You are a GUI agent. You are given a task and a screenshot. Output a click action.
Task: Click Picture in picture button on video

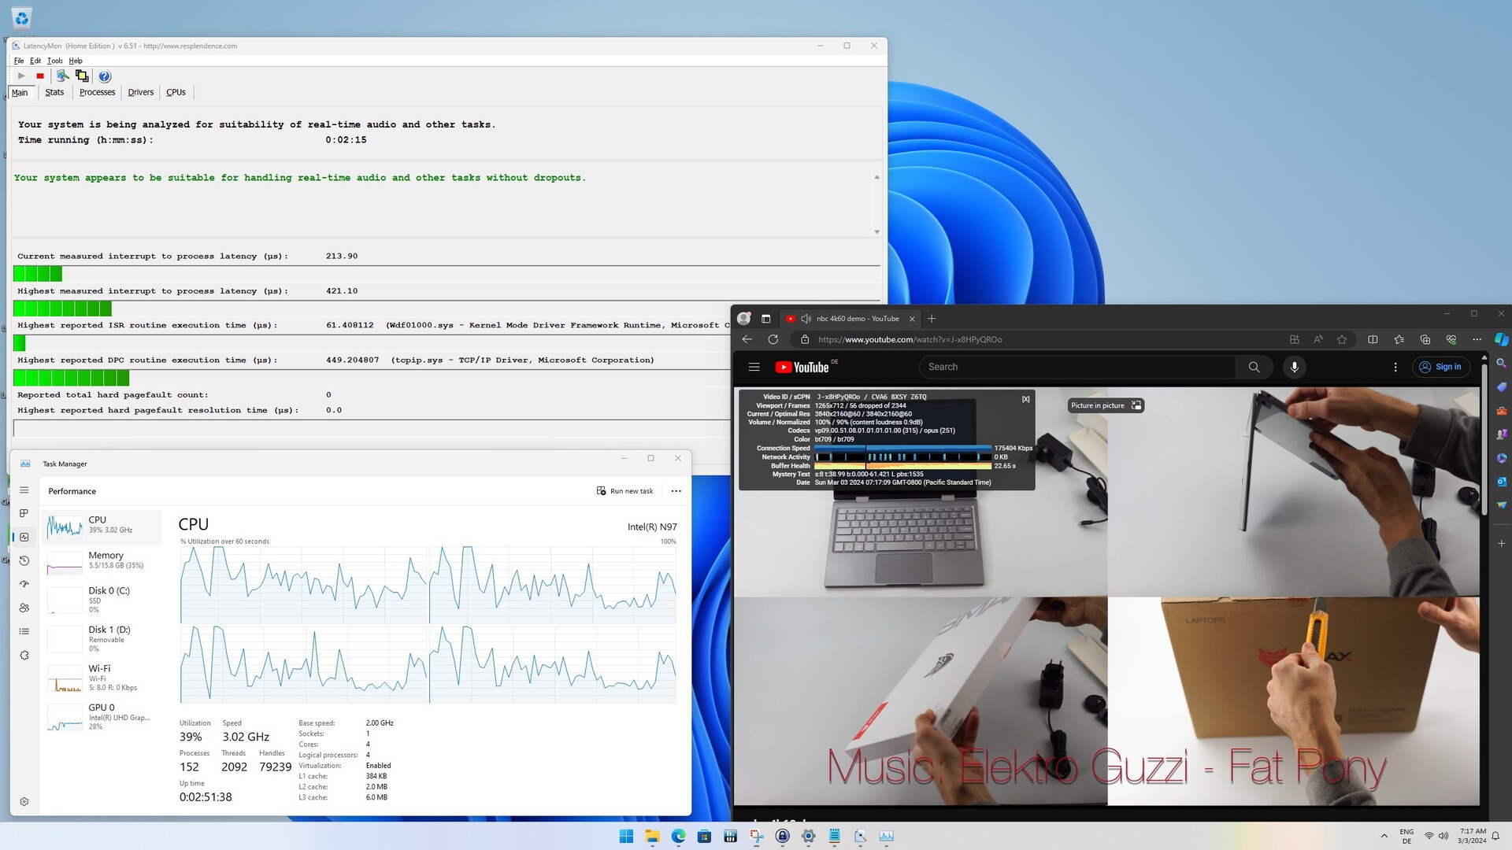(1106, 405)
